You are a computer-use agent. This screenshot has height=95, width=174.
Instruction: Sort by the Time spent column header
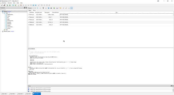(47, 12)
